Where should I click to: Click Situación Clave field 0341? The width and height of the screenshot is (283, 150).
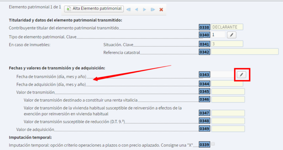(x=227, y=44)
